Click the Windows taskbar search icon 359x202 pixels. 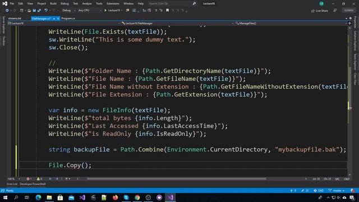coord(16,198)
